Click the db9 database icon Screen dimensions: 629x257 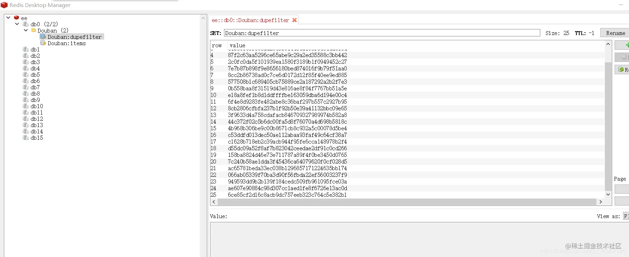(x=26, y=99)
